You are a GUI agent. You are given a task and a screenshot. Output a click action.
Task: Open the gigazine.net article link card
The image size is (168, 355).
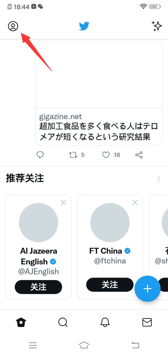pos(99,93)
